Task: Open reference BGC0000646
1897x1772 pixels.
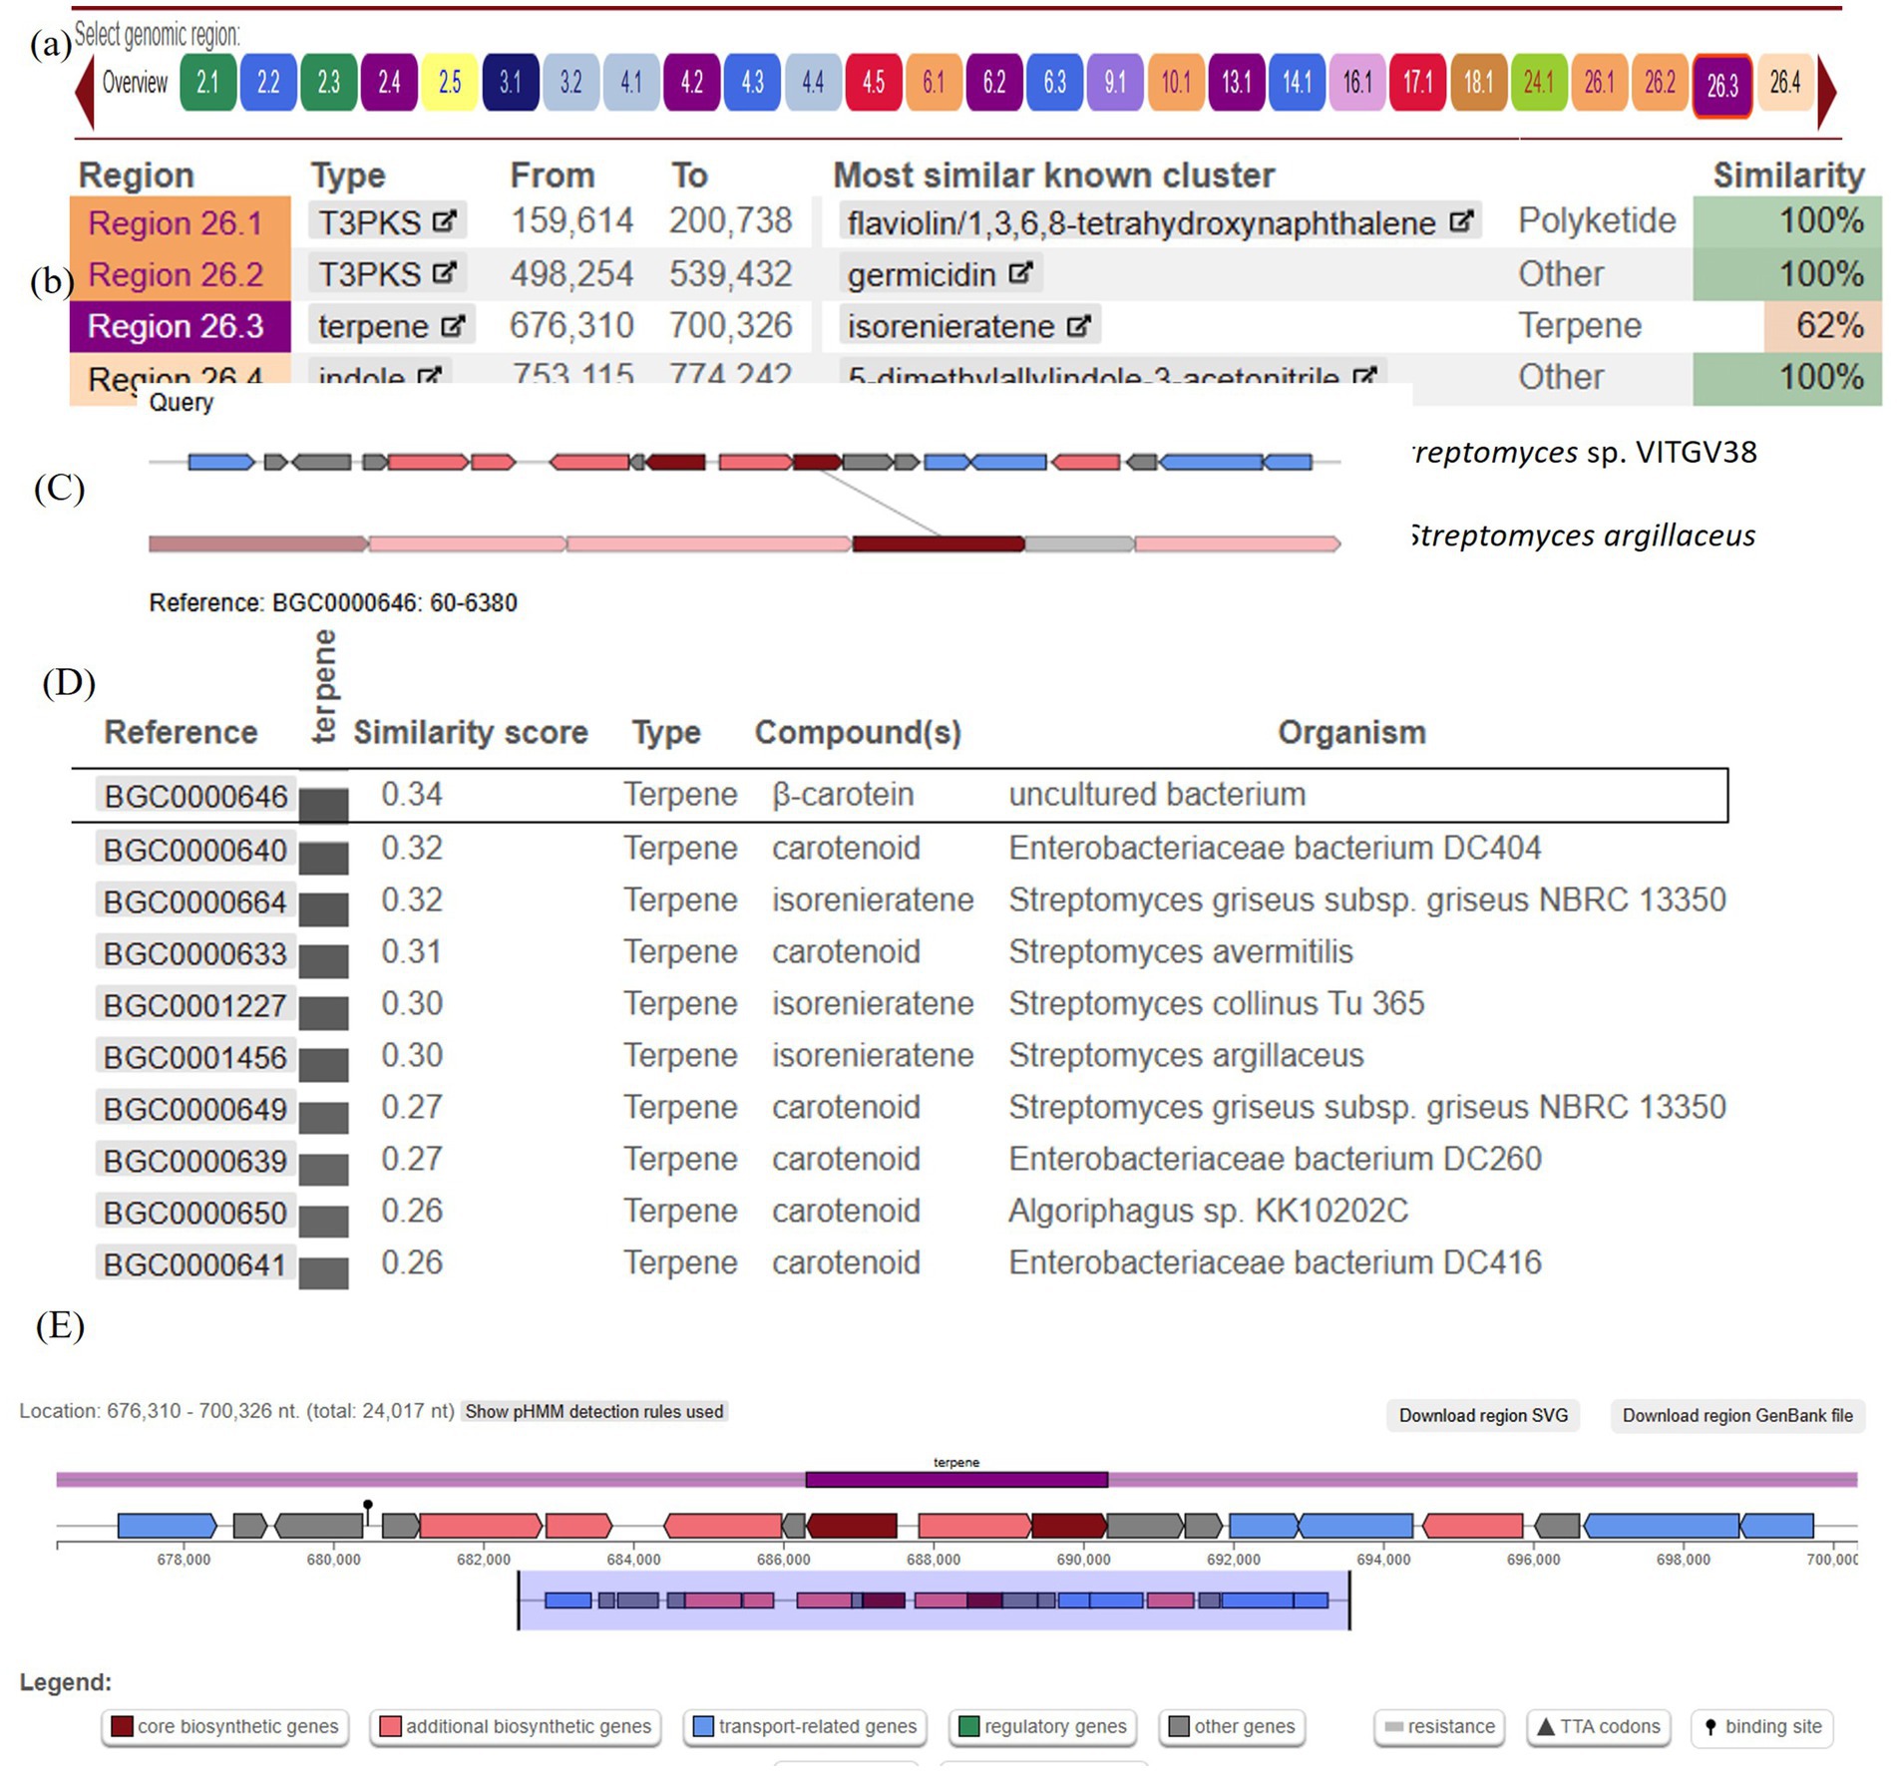Action: (196, 796)
